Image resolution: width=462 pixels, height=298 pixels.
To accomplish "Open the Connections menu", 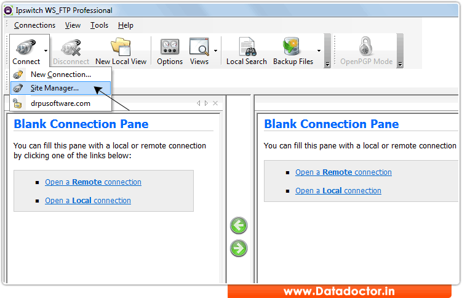I will click(35, 25).
